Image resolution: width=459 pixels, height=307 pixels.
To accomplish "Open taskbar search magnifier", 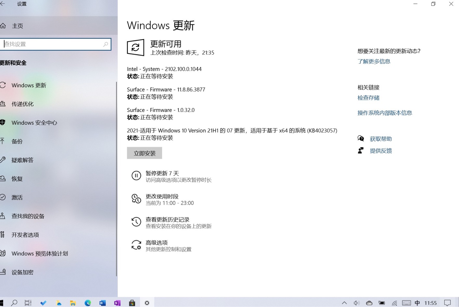I will point(14,303).
